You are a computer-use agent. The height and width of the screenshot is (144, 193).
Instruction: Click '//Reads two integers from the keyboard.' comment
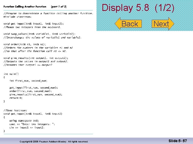tap(32, 27)
